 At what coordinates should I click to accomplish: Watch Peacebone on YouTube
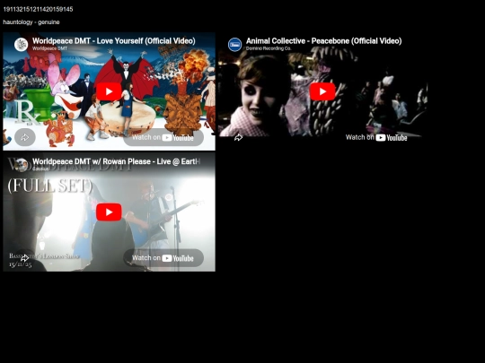tap(376, 137)
